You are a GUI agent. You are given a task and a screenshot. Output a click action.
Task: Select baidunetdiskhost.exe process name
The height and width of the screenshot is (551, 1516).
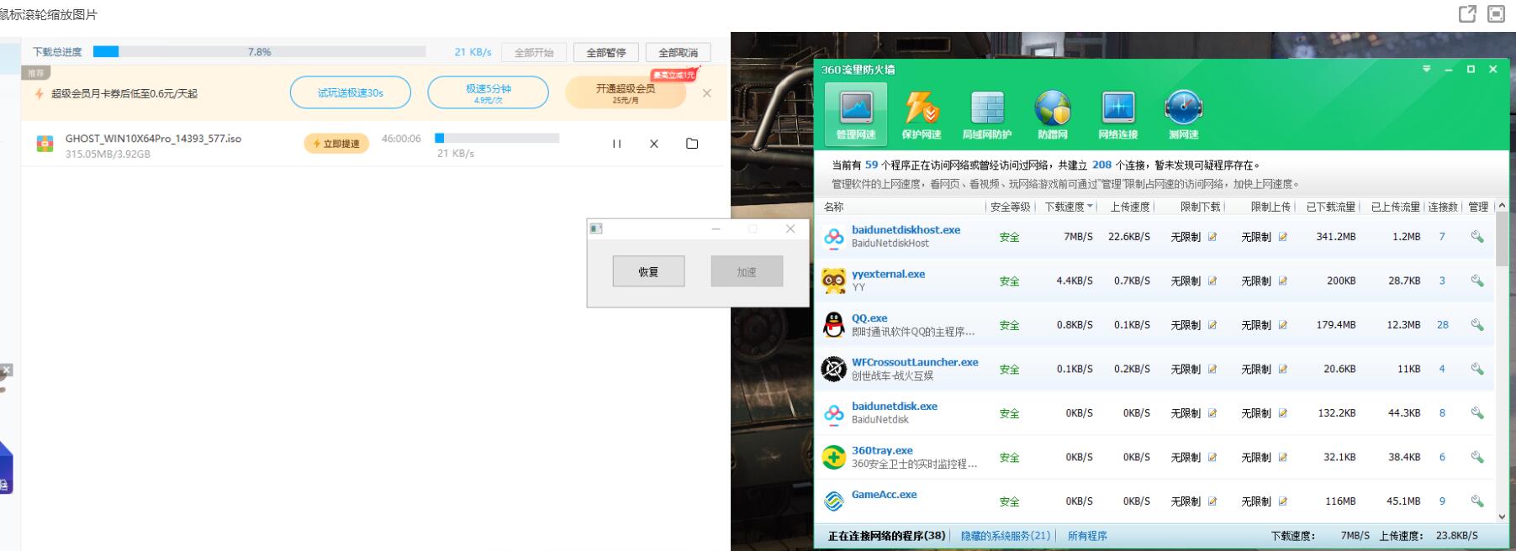pyautogui.click(x=906, y=229)
